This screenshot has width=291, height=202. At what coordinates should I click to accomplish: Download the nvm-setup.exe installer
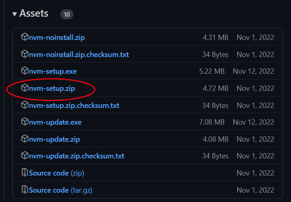click(x=53, y=71)
